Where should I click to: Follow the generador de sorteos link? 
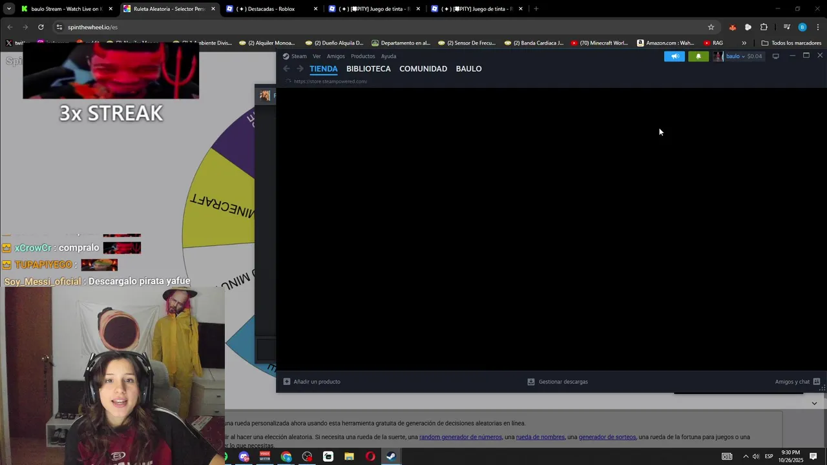[x=607, y=437]
